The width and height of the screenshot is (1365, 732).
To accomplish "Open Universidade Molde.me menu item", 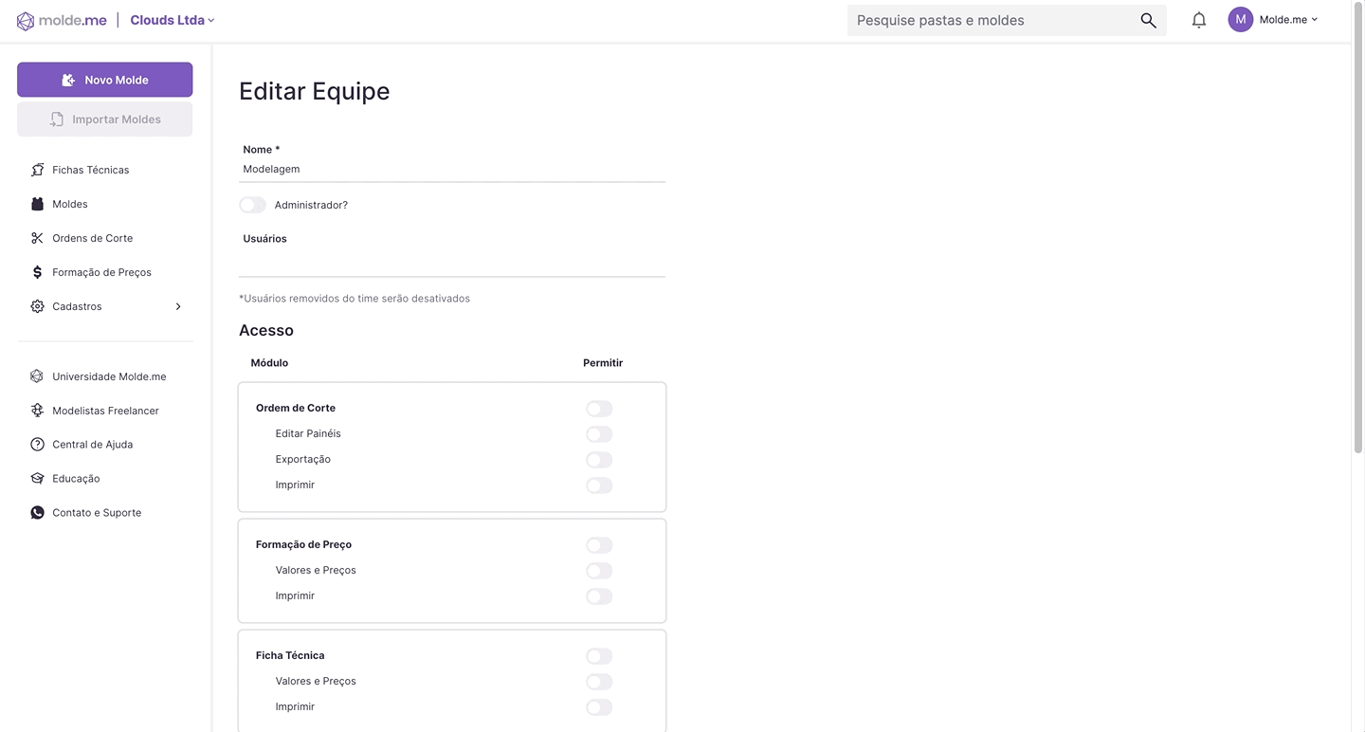I will (x=109, y=376).
